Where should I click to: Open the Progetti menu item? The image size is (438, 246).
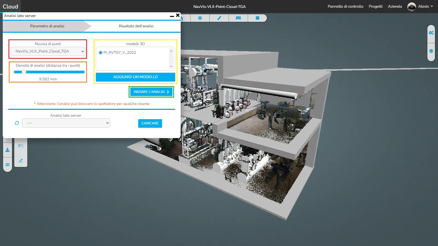(x=375, y=7)
